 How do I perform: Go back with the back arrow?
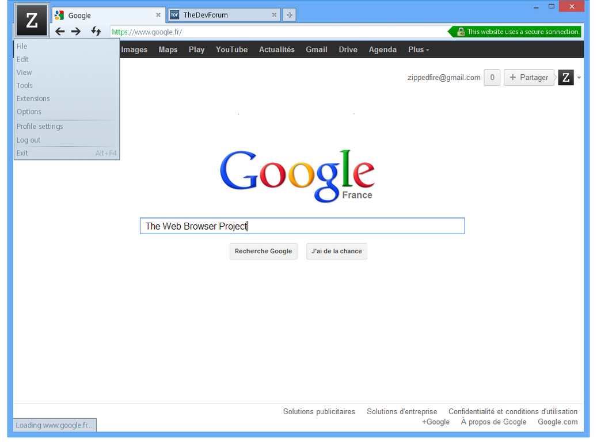click(60, 31)
